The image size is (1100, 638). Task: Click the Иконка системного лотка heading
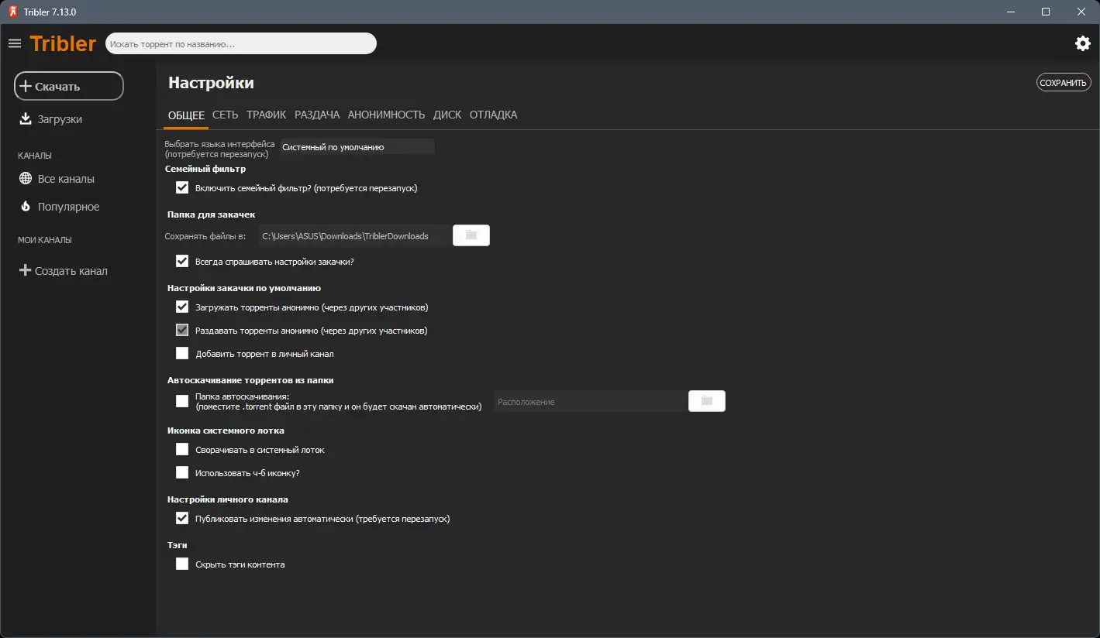tap(226, 430)
